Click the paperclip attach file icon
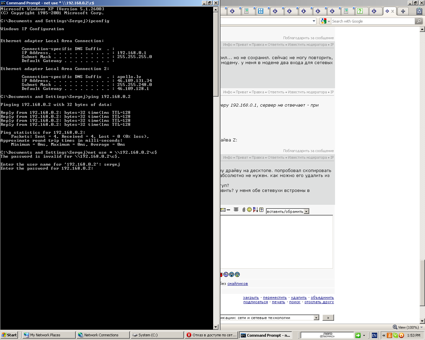This screenshot has height=340, width=425. click(244, 210)
